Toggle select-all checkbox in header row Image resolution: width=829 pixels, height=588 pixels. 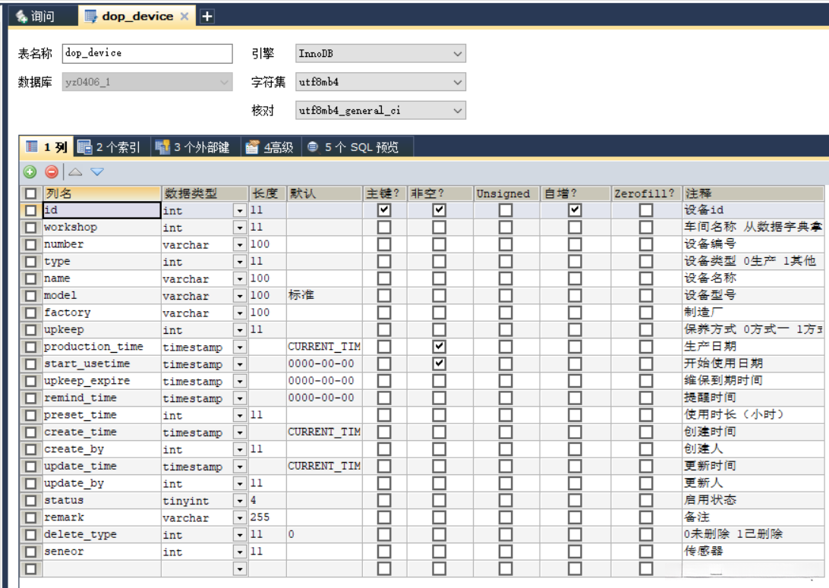coord(30,193)
